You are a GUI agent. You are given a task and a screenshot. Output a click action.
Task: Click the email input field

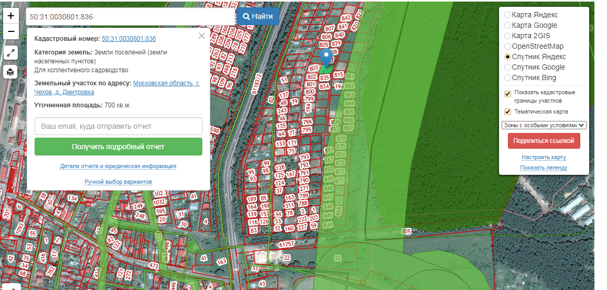coord(118,126)
